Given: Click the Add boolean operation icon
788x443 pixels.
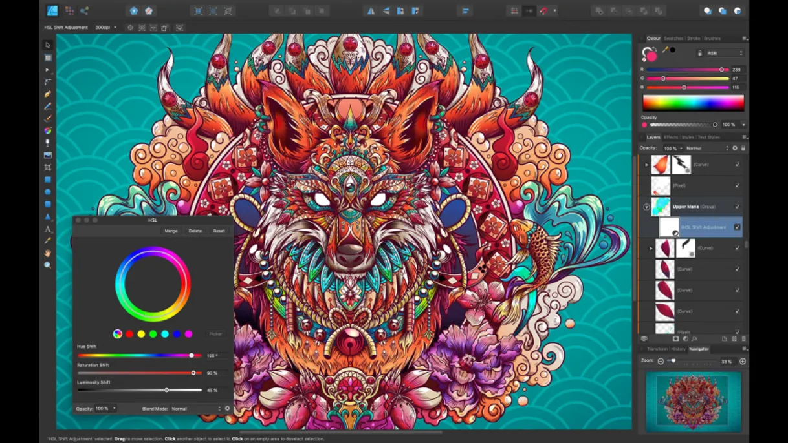Looking at the screenshot, I should [599, 11].
